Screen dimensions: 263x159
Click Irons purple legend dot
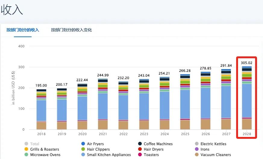tap(197, 149)
